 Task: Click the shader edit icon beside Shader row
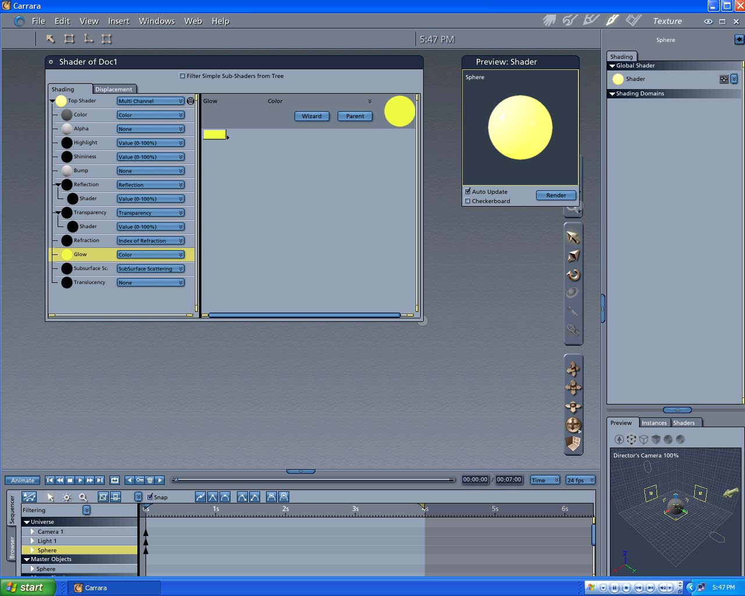(723, 79)
